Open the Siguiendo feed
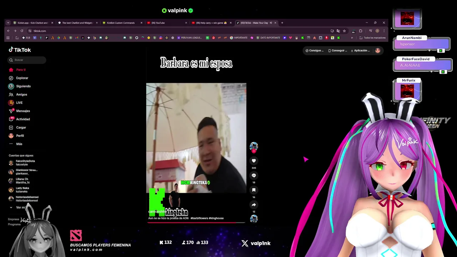Screen dimensions: 457x257 coord(20,86)
